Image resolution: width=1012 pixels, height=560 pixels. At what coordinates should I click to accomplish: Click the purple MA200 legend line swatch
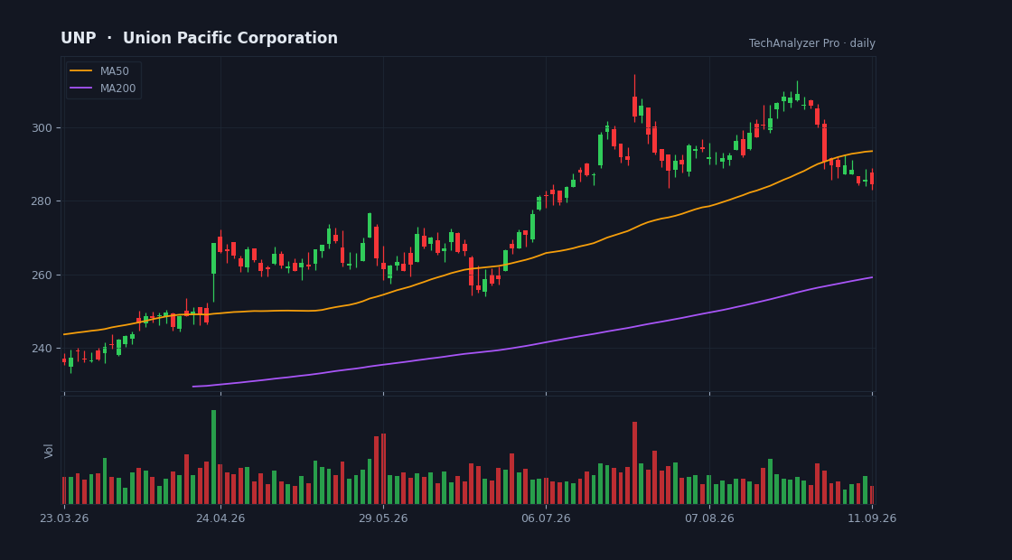tap(80, 89)
